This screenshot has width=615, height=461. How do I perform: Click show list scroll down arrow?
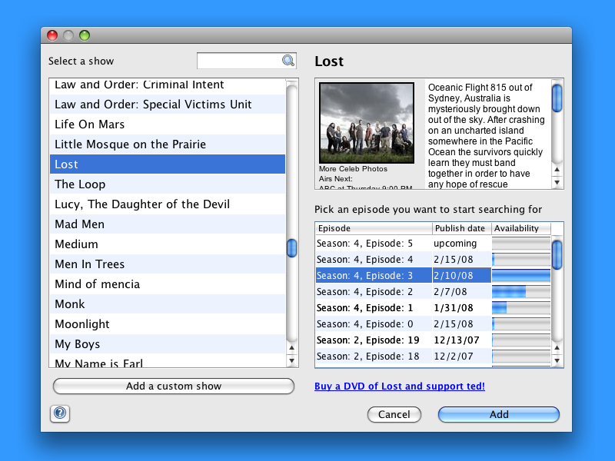point(292,360)
